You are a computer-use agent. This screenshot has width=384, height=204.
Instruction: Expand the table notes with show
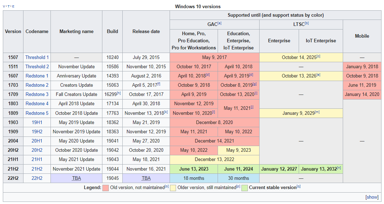coord(372,197)
